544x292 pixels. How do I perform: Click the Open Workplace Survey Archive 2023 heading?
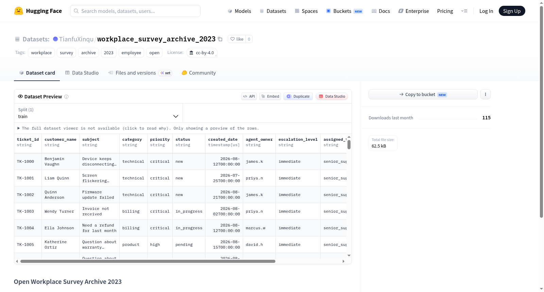68,281
